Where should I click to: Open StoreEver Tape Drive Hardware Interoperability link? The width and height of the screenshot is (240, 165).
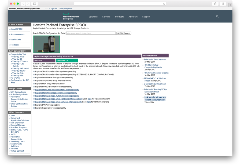59,99
